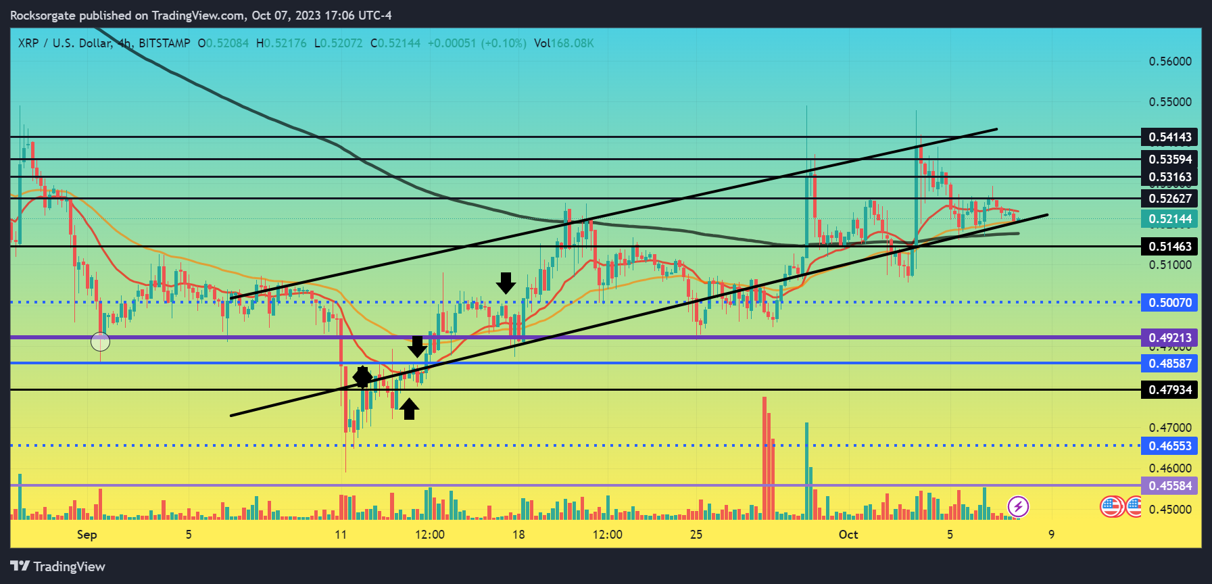Screen dimensions: 1212x584
Task: Click the white circle marker near the 0.49213 line
Action: pyautogui.click(x=100, y=342)
